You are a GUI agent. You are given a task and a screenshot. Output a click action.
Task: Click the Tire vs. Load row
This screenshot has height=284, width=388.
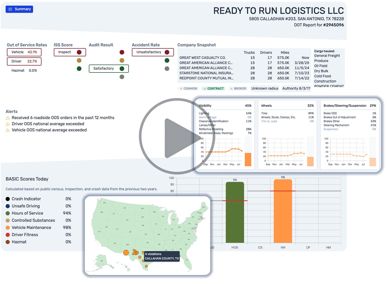pos(287,121)
